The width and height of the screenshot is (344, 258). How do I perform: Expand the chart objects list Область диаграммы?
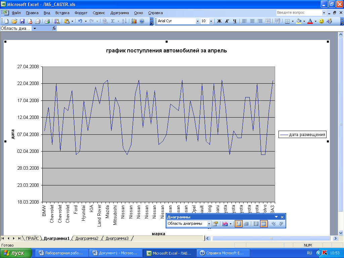coord(209,224)
